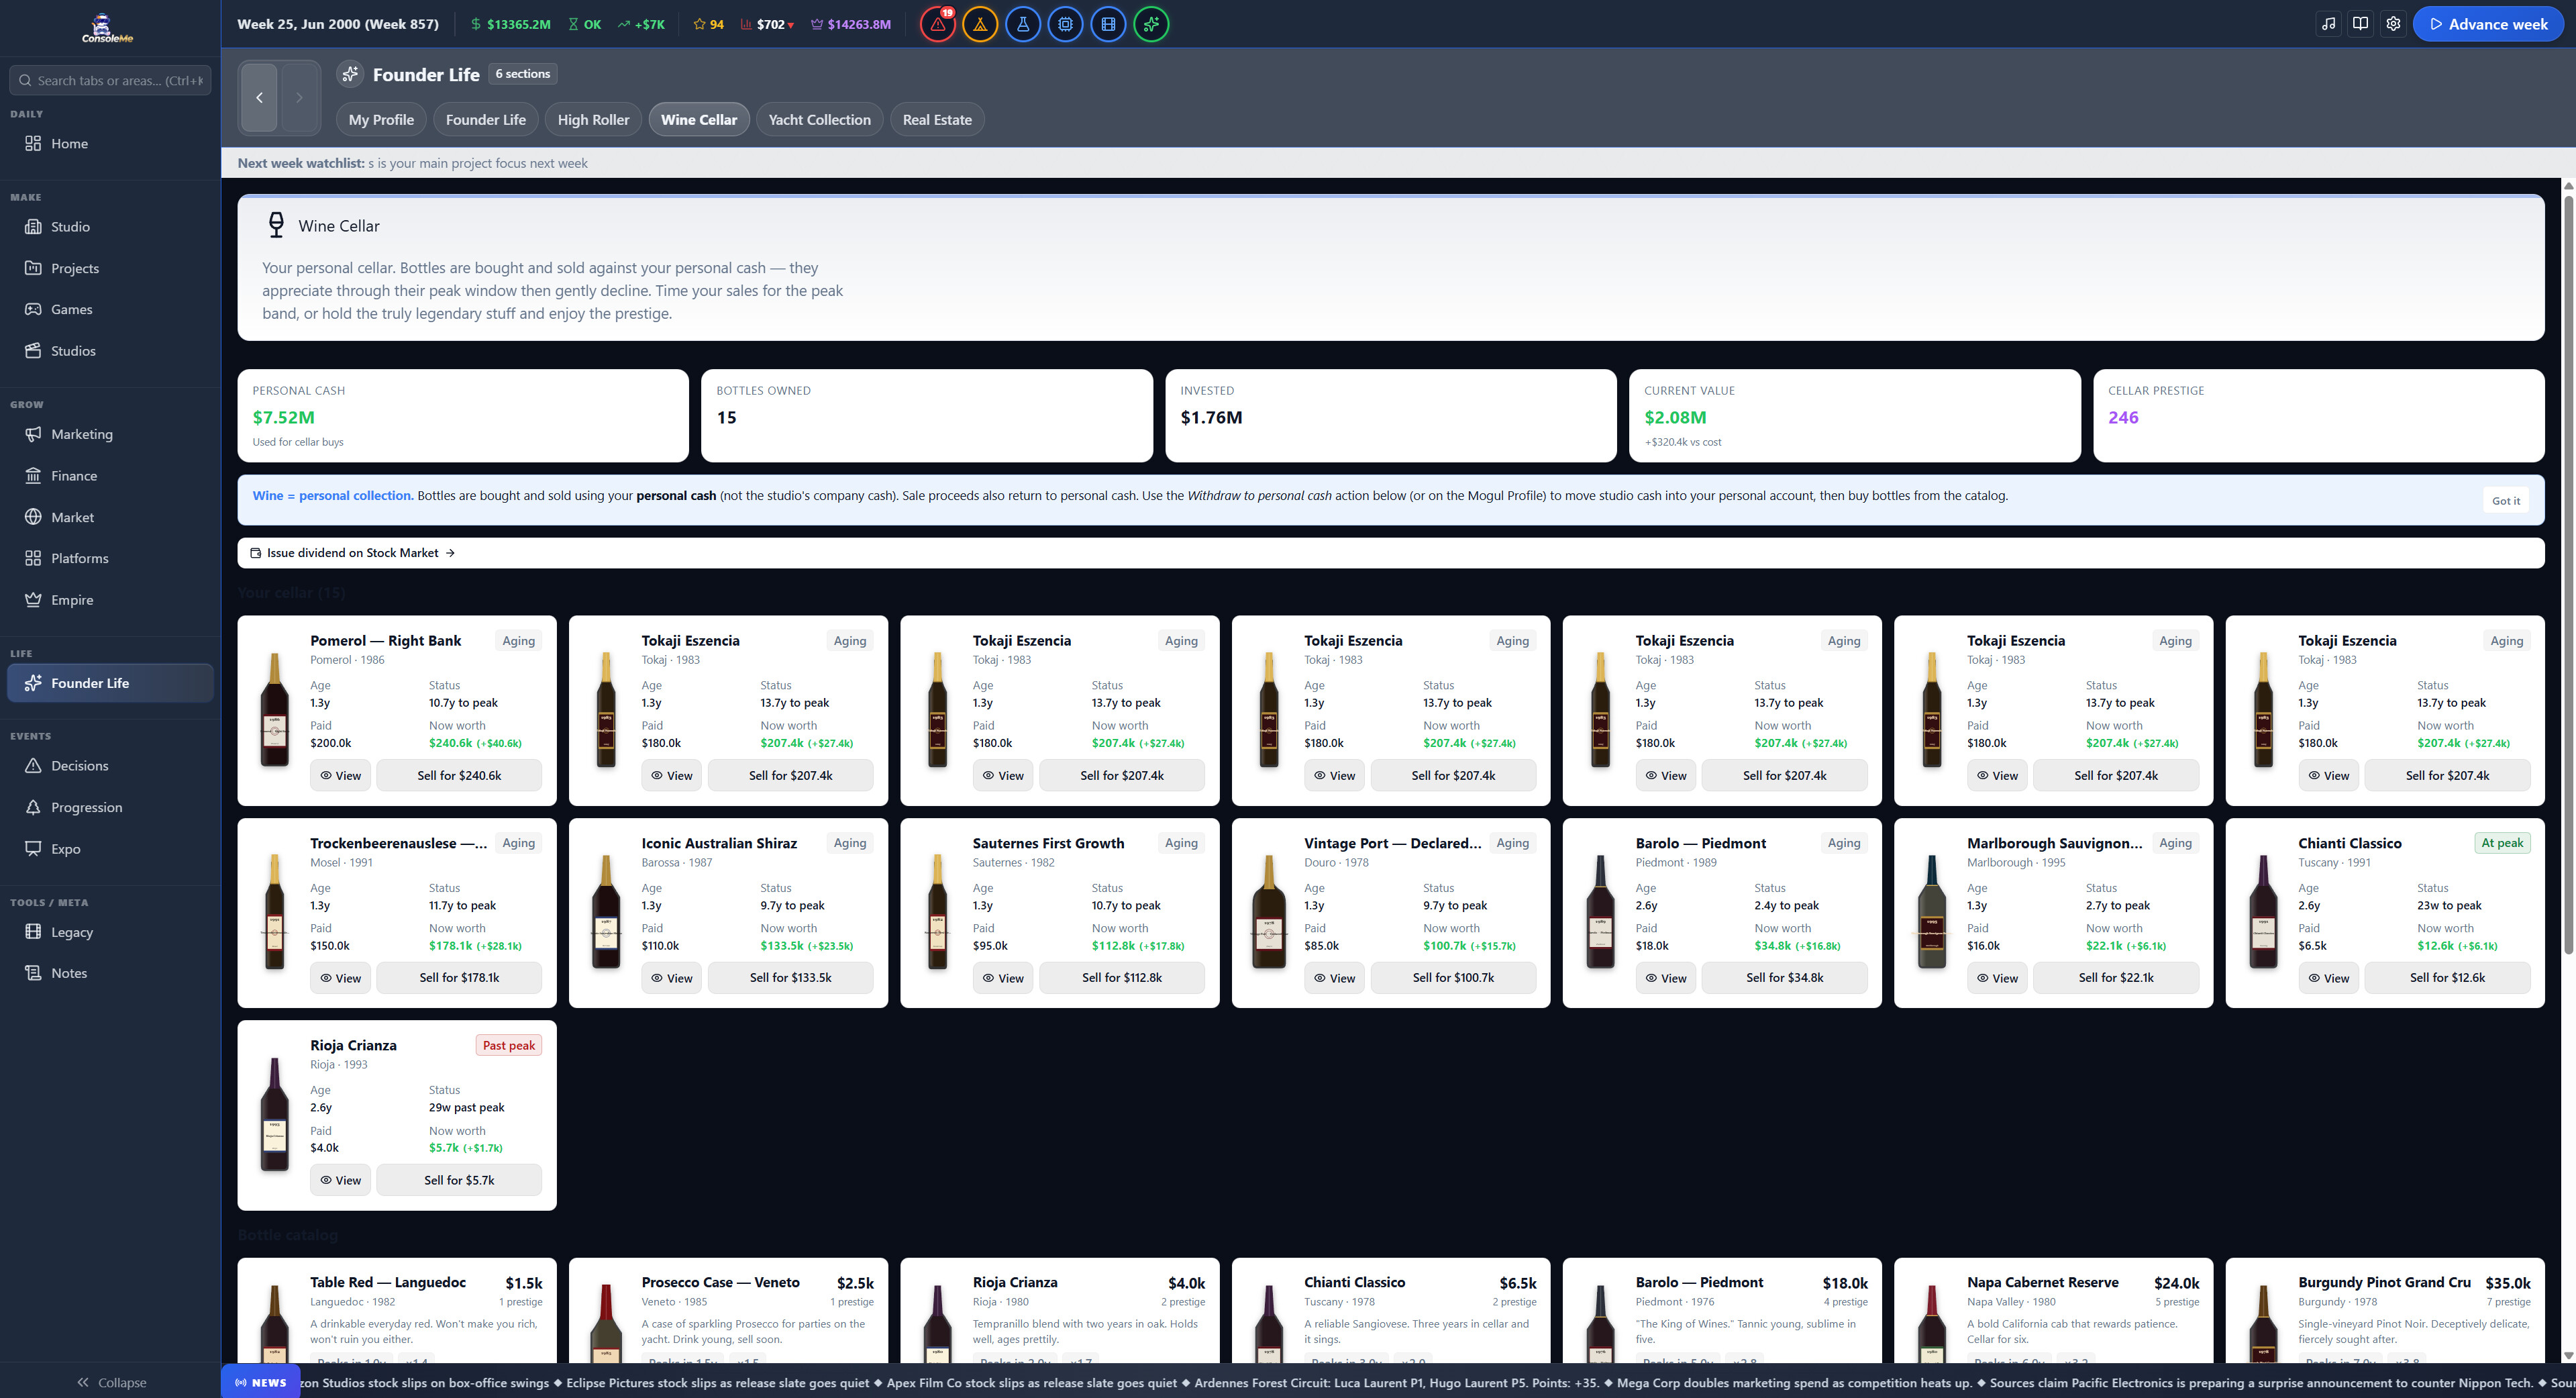
Task: Open the book guide icon
Action: [2361, 24]
